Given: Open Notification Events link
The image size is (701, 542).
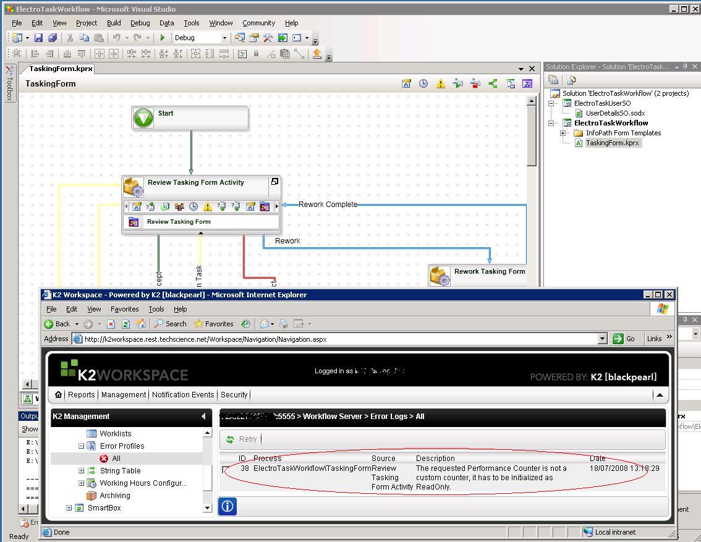Looking at the screenshot, I should pyautogui.click(x=183, y=394).
